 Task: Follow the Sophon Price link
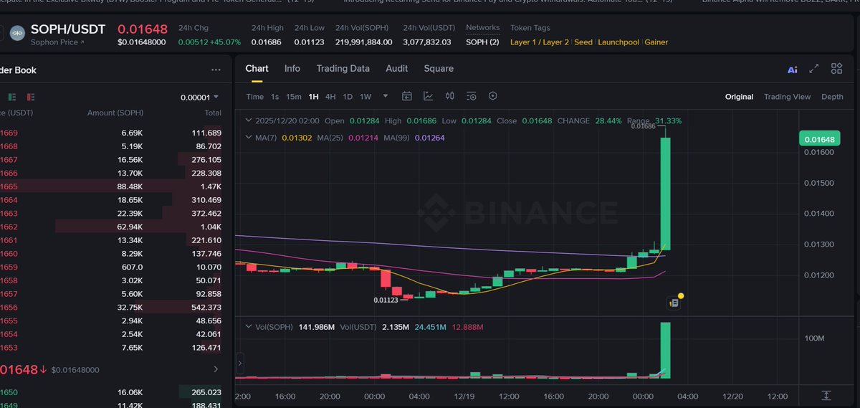pyautogui.click(x=57, y=43)
